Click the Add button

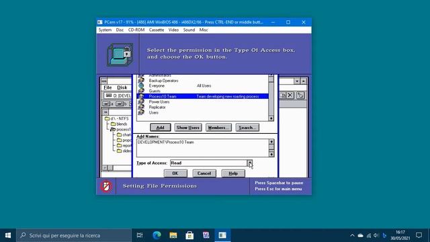161,128
